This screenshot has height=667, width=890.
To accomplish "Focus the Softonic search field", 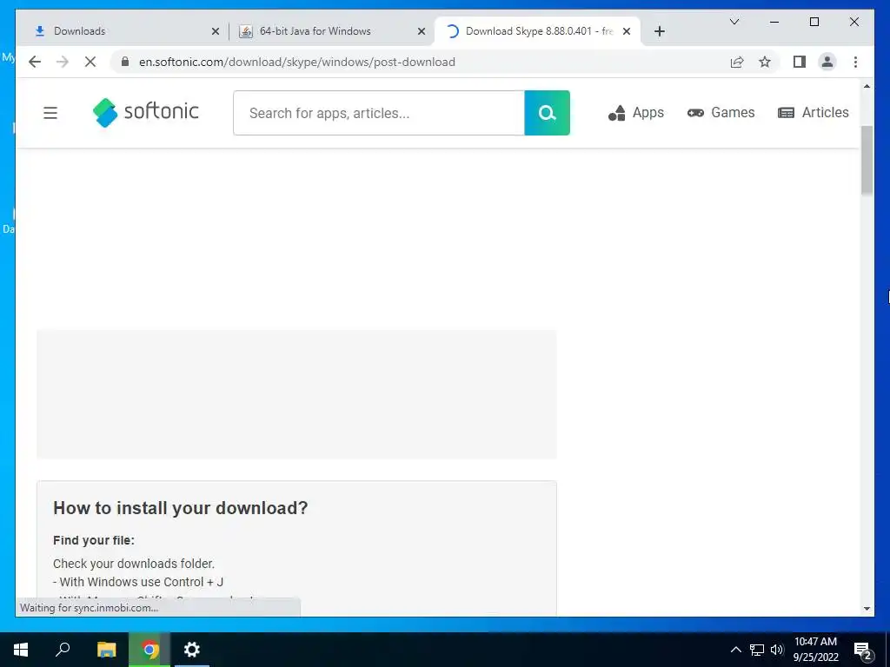I will (379, 113).
